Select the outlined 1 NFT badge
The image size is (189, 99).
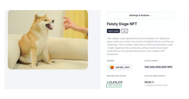point(124,31)
